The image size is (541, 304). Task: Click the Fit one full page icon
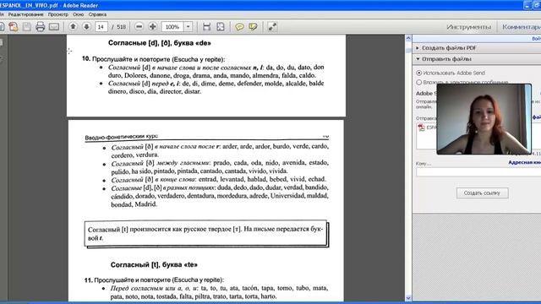tap(220, 27)
